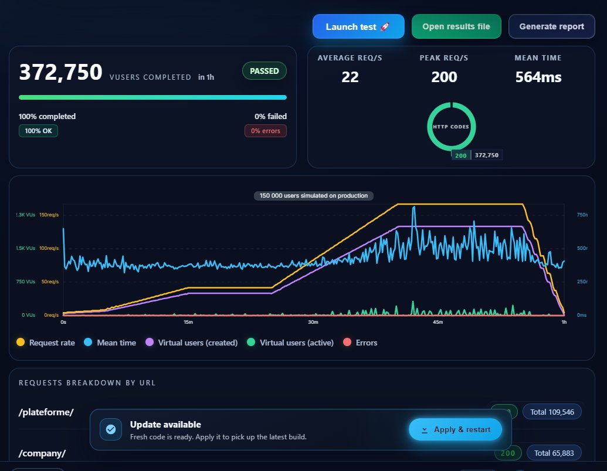Toggle Mean time legend blue dot
607x471 pixels.
point(88,342)
